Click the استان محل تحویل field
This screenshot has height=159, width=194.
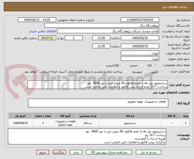(140, 53)
